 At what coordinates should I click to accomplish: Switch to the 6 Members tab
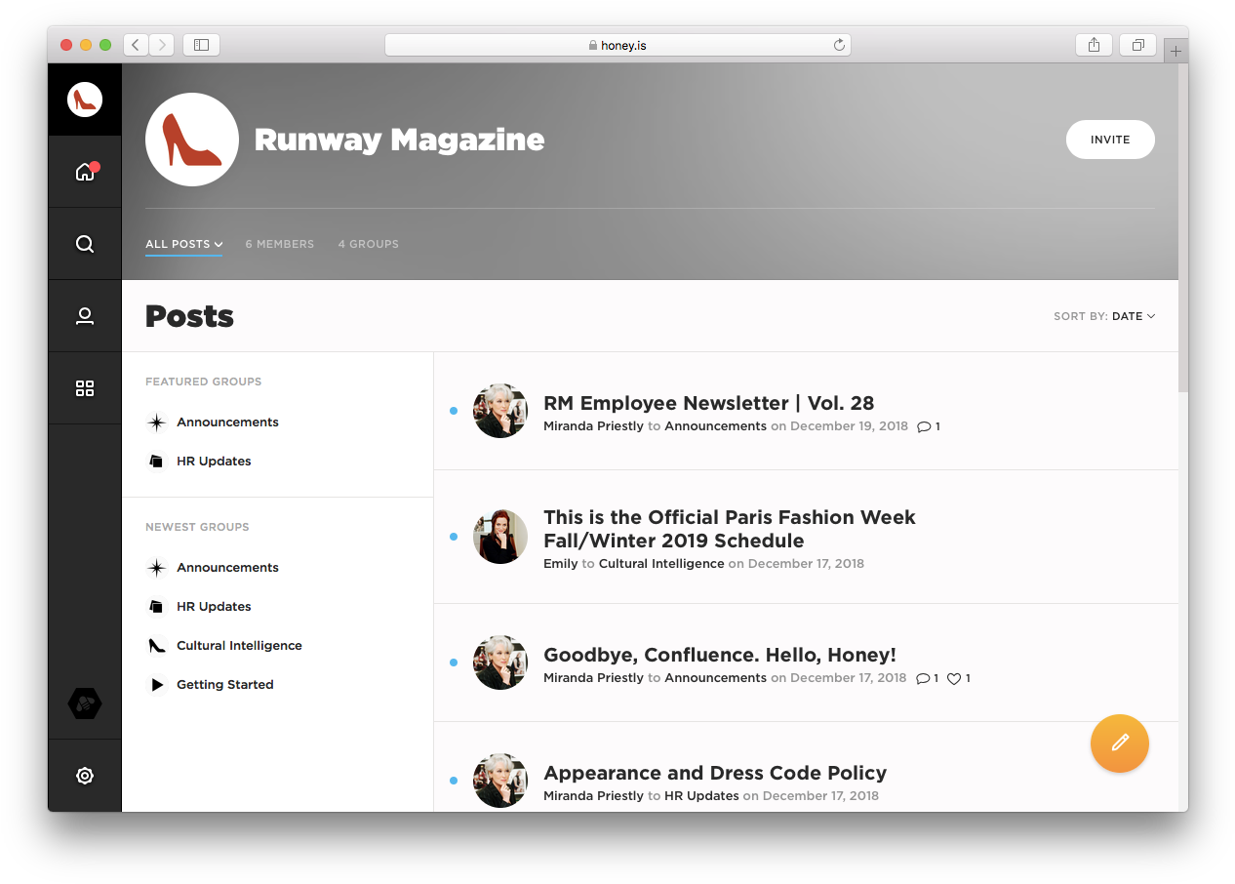click(x=279, y=244)
